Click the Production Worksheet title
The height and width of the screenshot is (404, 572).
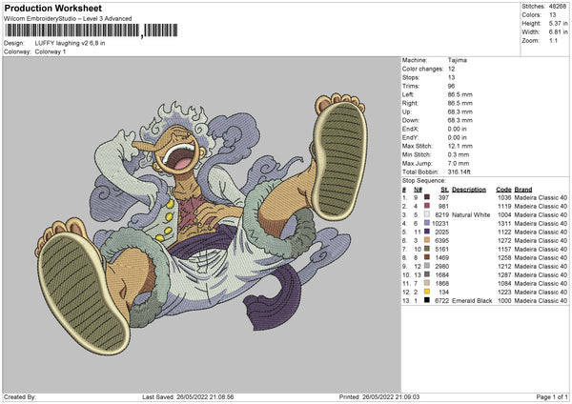pos(53,8)
